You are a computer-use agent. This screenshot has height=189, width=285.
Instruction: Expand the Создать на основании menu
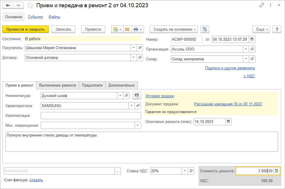(x=174, y=29)
